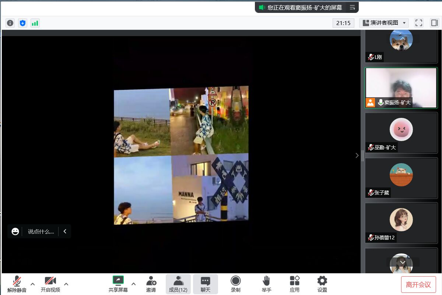Viewport: 442px width, 295px height.
Task: Expand video options arrow beside camera
Action: [x=66, y=284]
